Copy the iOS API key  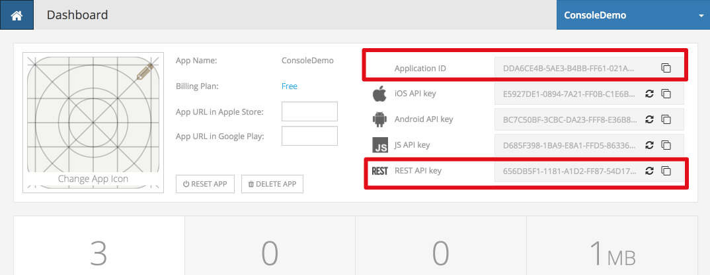tap(666, 94)
